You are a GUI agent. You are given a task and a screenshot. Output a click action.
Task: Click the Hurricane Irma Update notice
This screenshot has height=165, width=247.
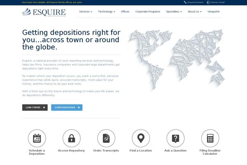click(x=52, y=2)
